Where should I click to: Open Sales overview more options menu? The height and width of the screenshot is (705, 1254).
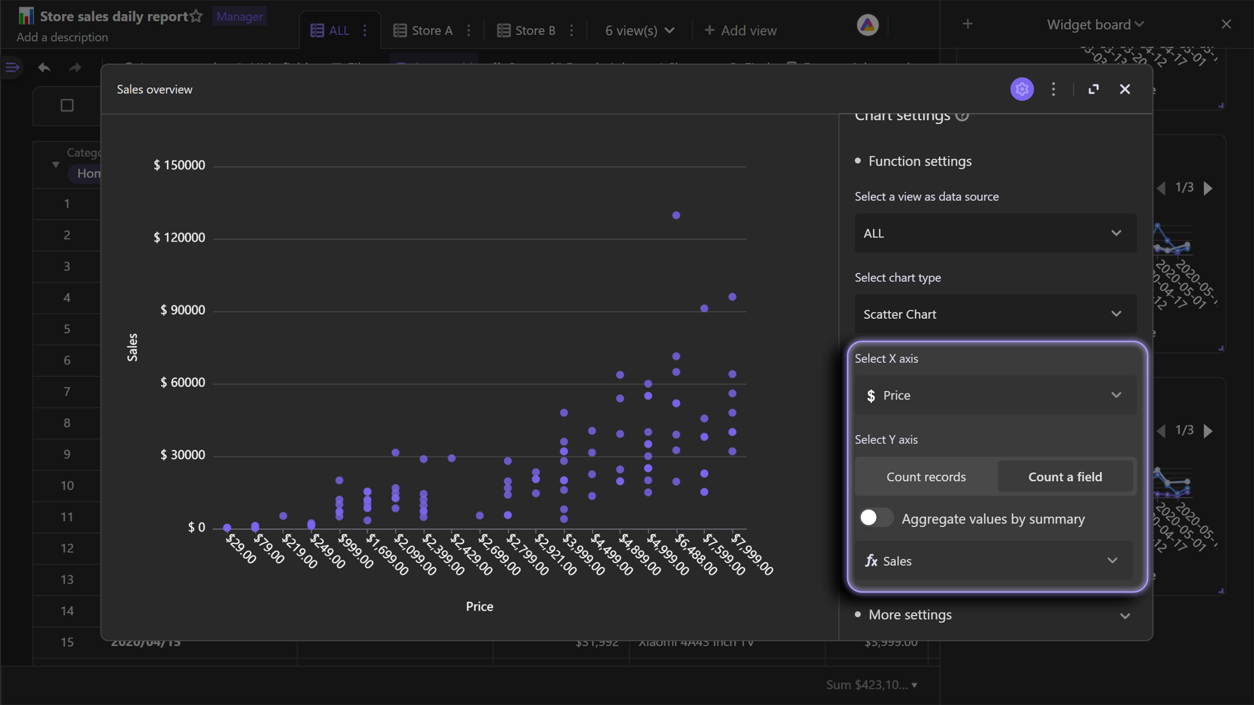pos(1053,89)
